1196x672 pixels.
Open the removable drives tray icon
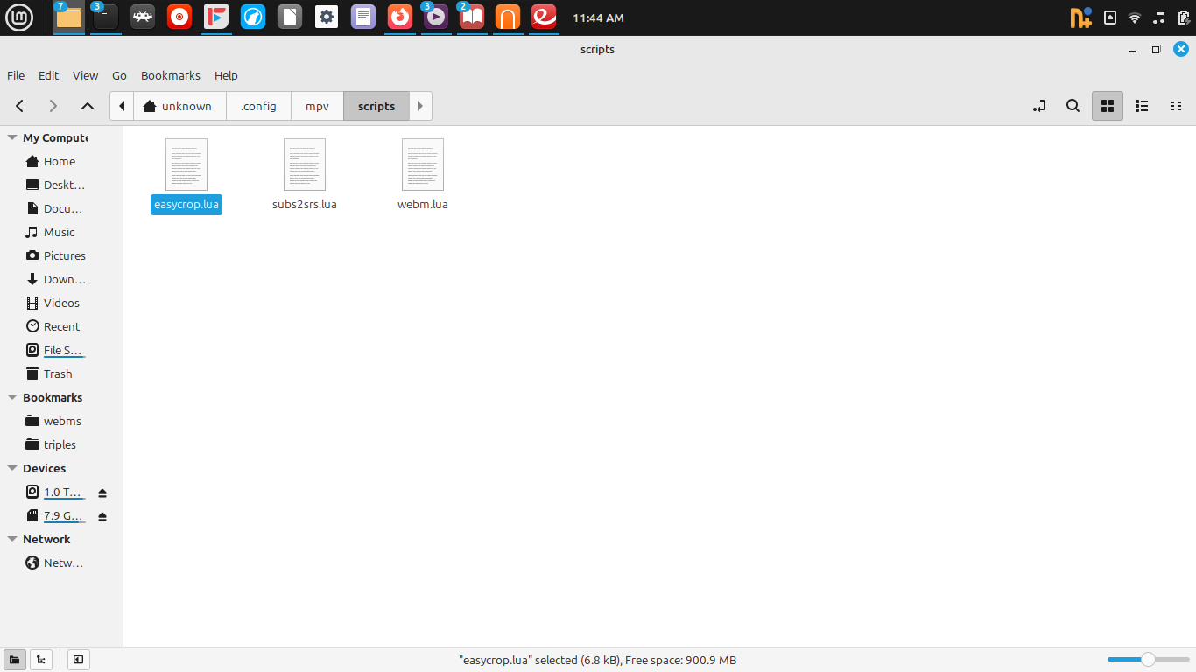click(x=1110, y=17)
